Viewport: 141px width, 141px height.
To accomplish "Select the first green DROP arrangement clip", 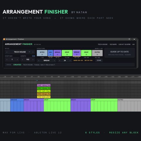I will coord(57,105).
